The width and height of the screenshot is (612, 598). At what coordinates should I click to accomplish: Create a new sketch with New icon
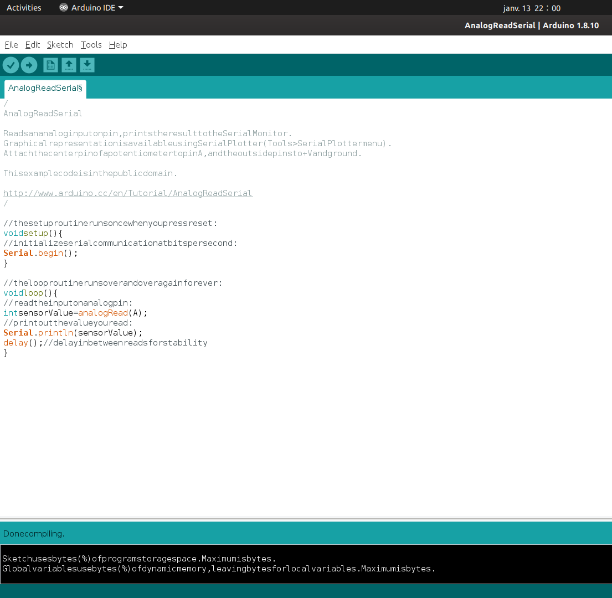click(51, 65)
